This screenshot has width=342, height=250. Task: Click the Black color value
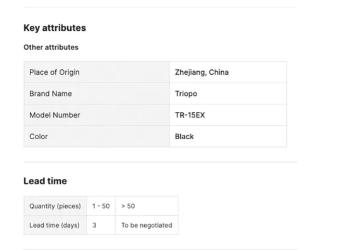pos(184,136)
